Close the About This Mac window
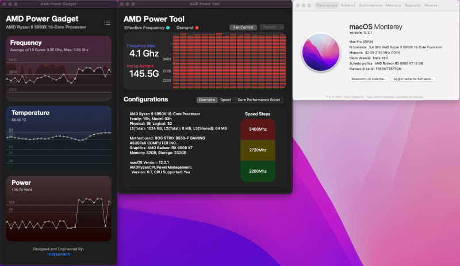 coord(298,5)
